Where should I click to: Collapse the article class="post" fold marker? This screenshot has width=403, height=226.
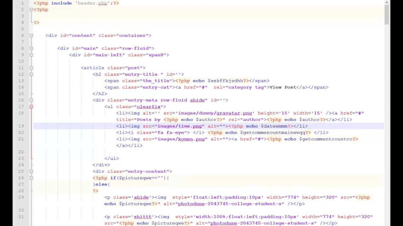[31, 68]
